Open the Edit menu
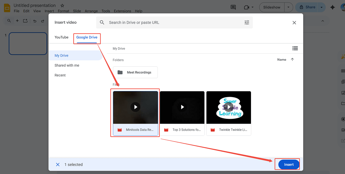This screenshot has width=345, height=174. click(26, 11)
